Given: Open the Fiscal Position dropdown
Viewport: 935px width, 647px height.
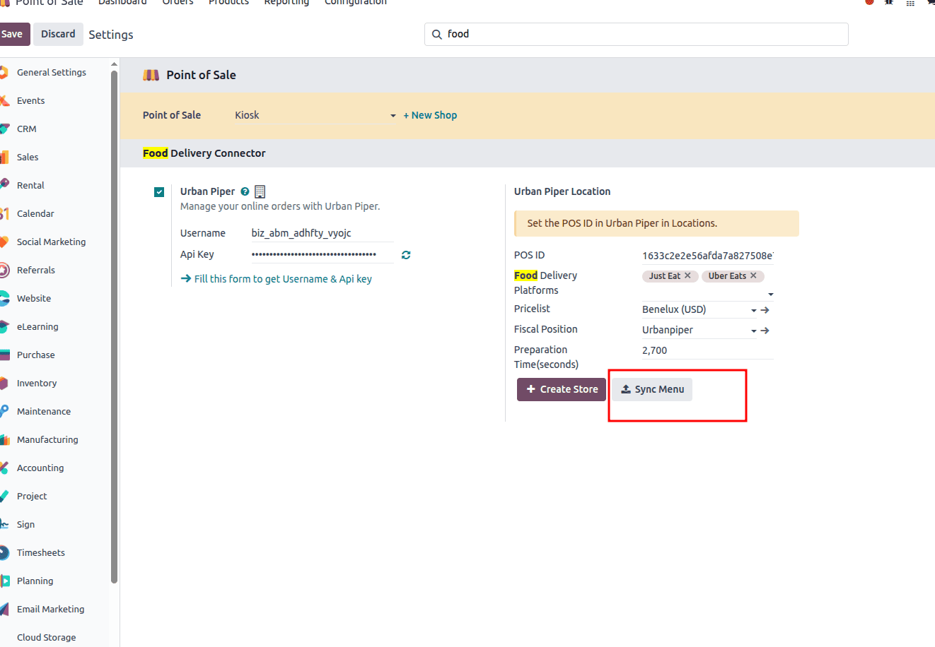Looking at the screenshot, I should 753,330.
